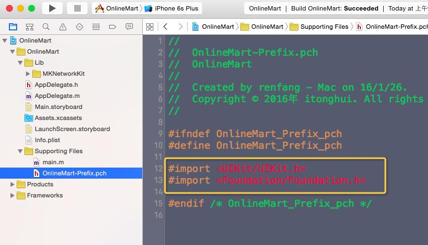
Task: Open the OnlineMart scheme selector
Action: (x=117, y=8)
